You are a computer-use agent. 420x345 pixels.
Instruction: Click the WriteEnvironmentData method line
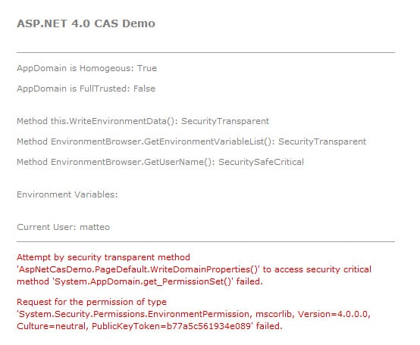click(143, 121)
